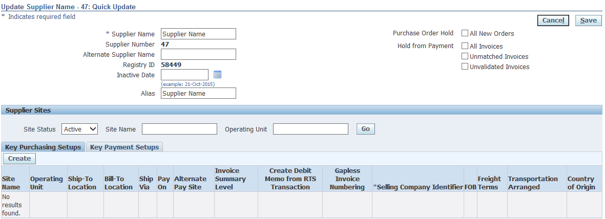The height and width of the screenshot is (219, 605).
Task: Open the Inactive Date calendar picker
Action: click(217, 75)
